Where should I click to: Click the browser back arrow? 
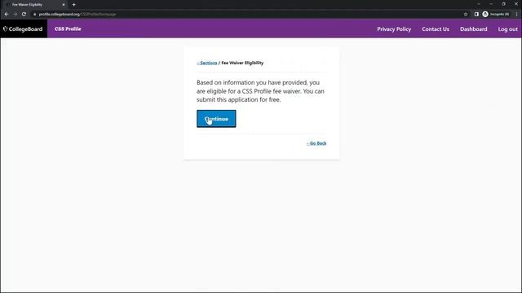(7, 15)
